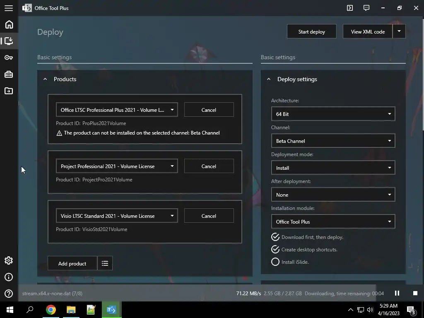Cancel the Visio LTSC Standard 2021 product

[209, 216]
